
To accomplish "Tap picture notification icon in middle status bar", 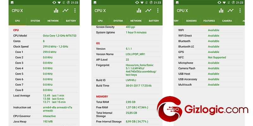I will [x=95, y=3].
